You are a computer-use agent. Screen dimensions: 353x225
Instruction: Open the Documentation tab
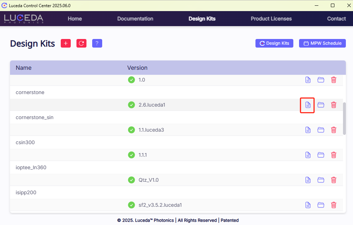[135, 19]
